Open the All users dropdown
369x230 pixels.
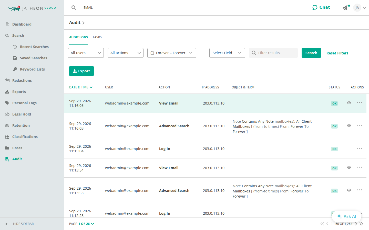[86, 53]
